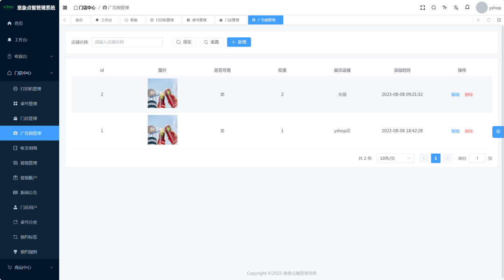The width and height of the screenshot is (504, 280).
Task: Open the 10条/页 page size dropdown
Action: click(x=395, y=158)
